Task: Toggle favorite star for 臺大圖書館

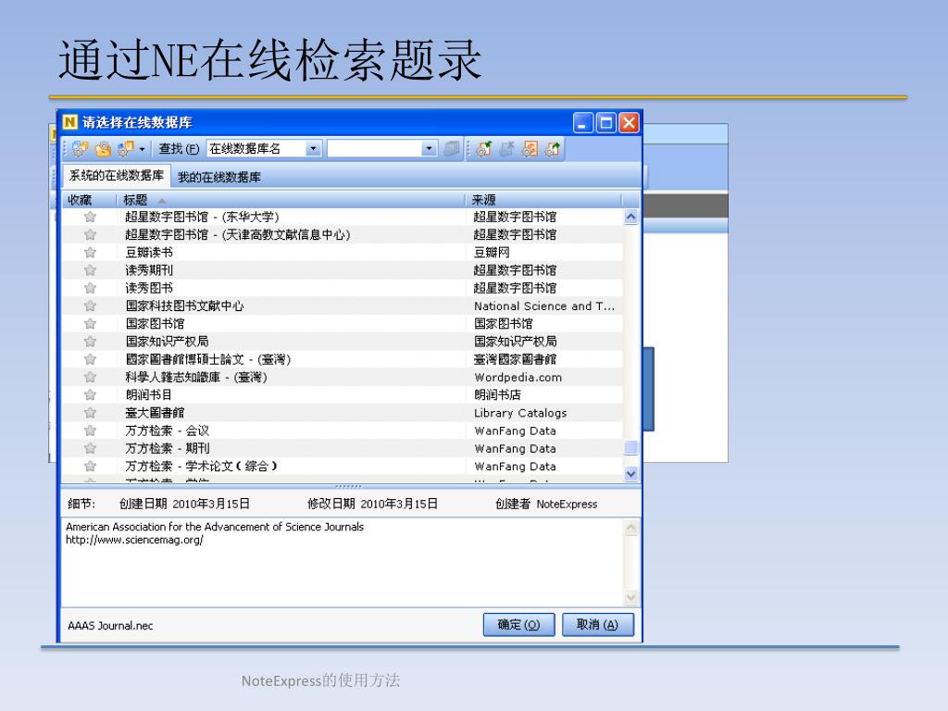Action: tap(90, 413)
